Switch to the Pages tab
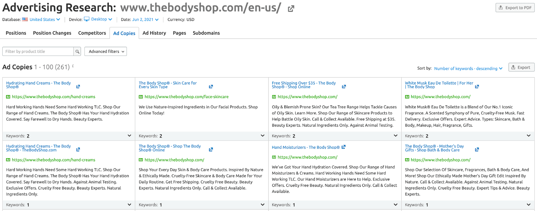 tap(179, 33)
